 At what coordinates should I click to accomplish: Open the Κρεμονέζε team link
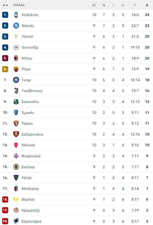[x=31, y=210]
